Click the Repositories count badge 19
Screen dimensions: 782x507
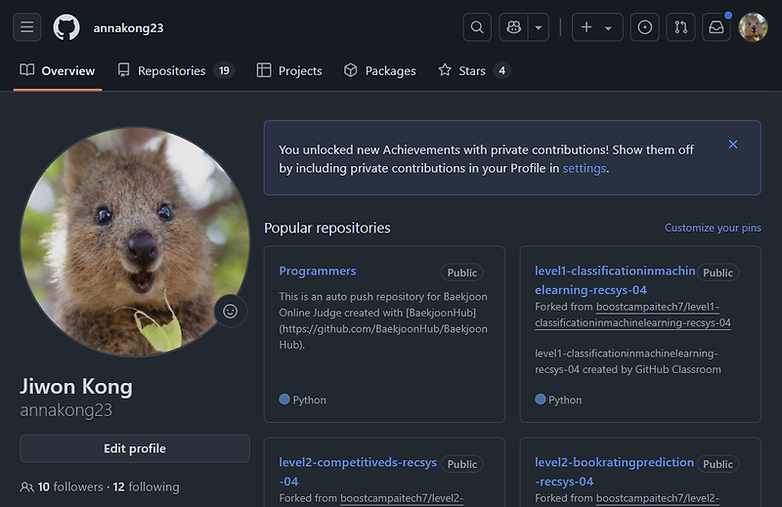(x=225, y=70)
